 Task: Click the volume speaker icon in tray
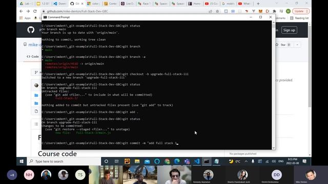(x=274, y=162)
